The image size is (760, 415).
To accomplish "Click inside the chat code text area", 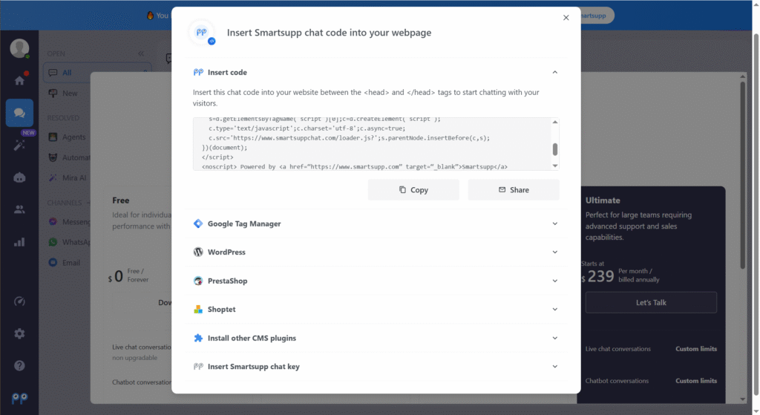I will pos(373,144).
